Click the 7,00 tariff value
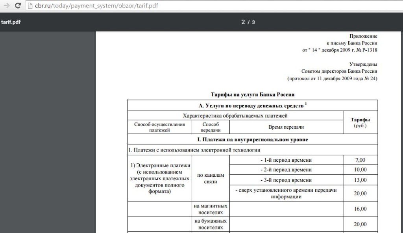403x233 pixels. click(x=360, y=160)
